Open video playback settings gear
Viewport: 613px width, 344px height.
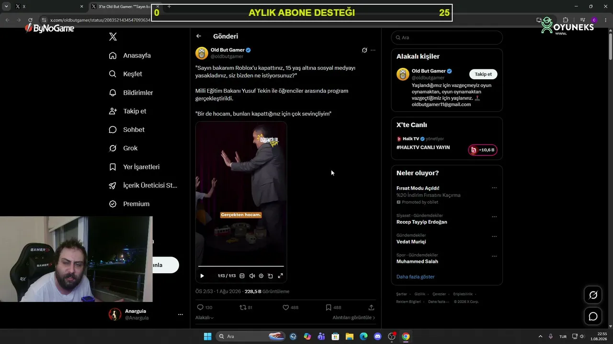coord(261,276)
